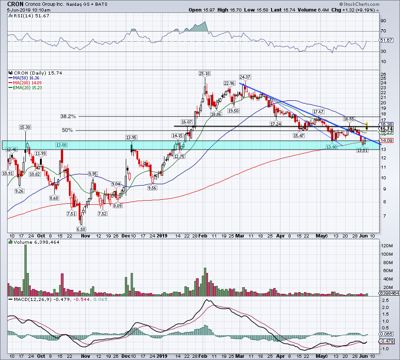Click the black line marker before MACD(12,26,9)

[x=11, y=299]
